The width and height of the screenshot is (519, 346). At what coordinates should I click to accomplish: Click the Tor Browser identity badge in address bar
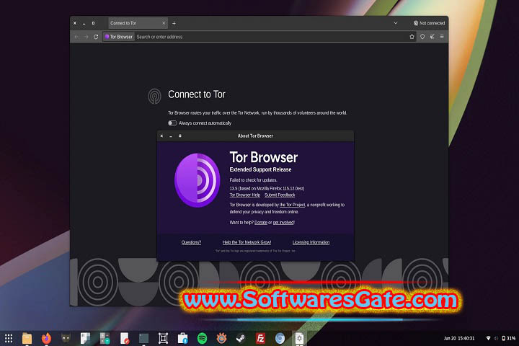coord(118,37)
